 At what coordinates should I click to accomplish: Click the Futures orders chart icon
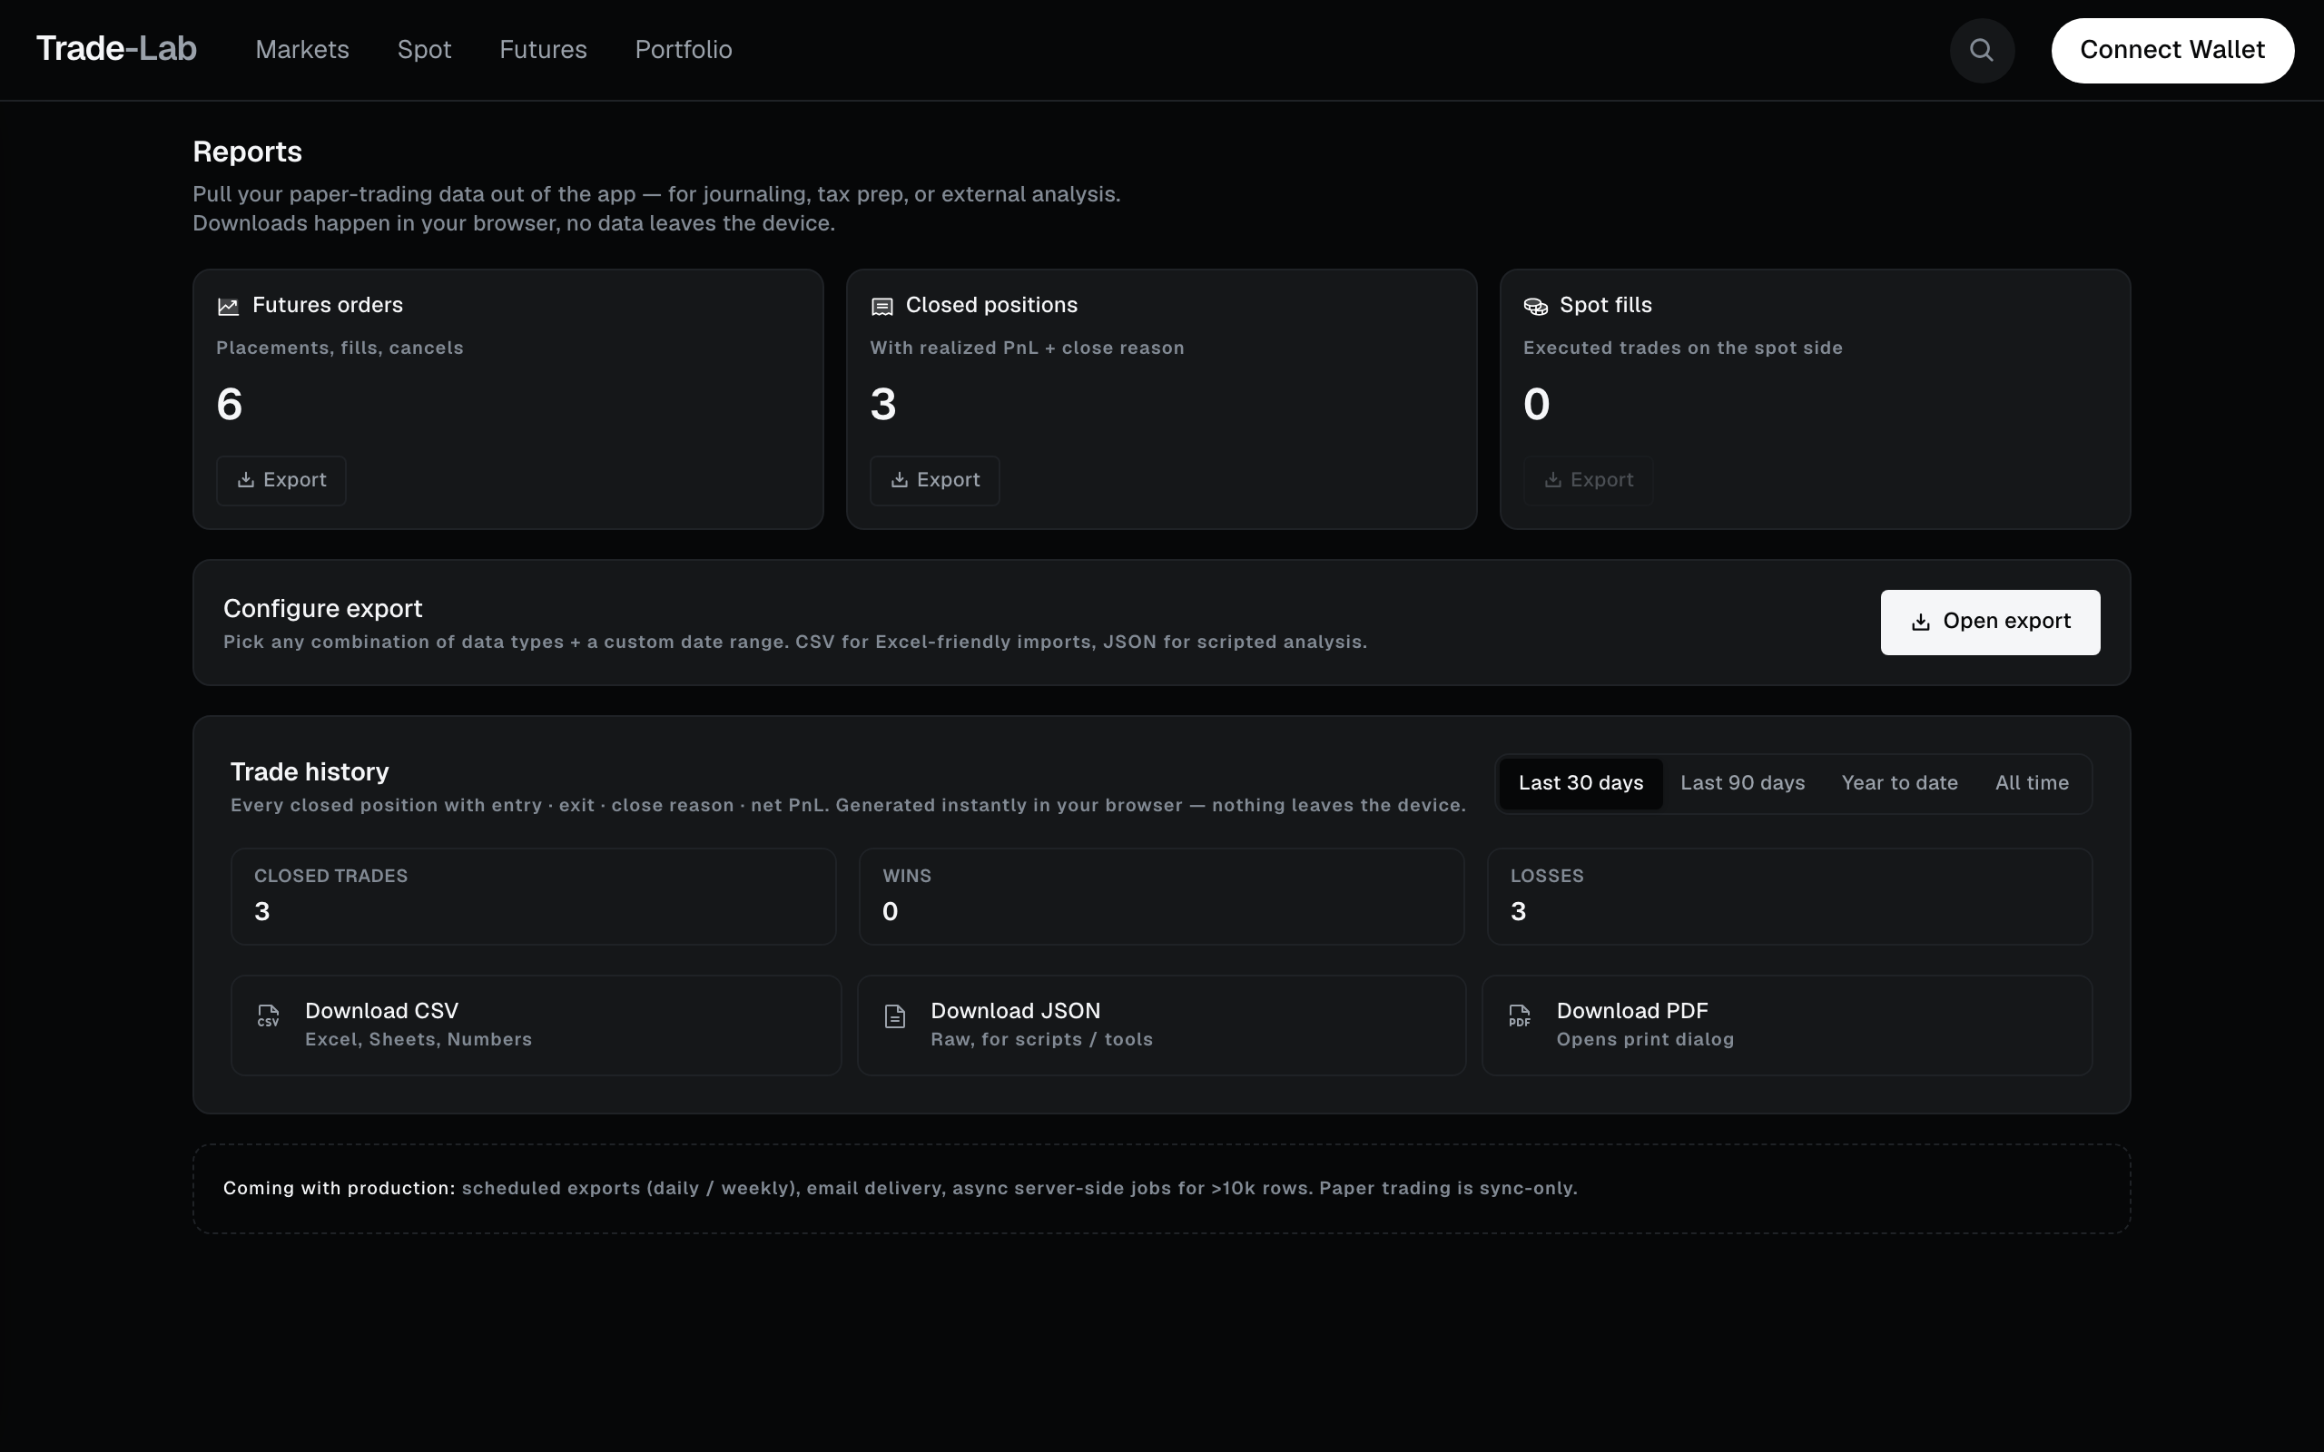click(x=228, y=307)
